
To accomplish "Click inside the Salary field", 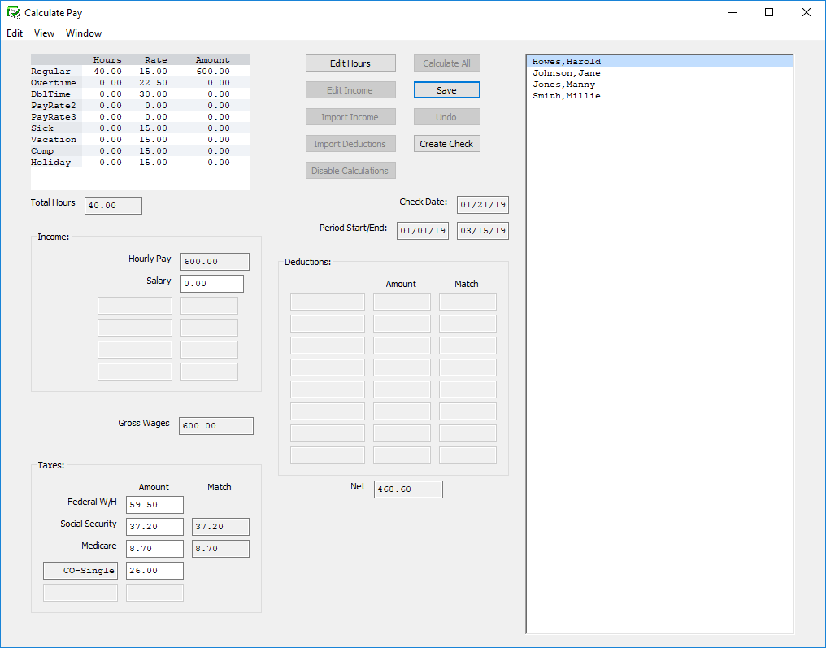I will click(x=211, y=283).
